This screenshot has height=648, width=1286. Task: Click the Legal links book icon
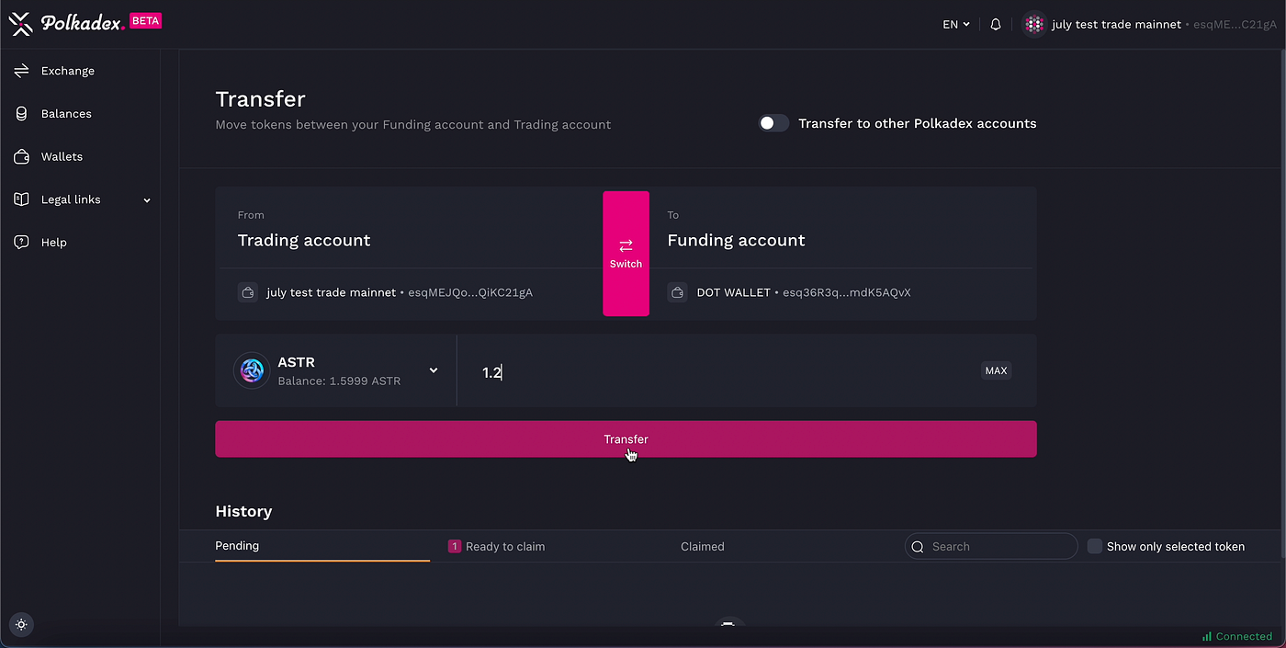point(21,199)
